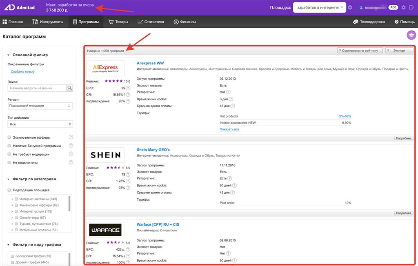
Task: Click the plus icon to add a площадка
Action: coord(350,7)
